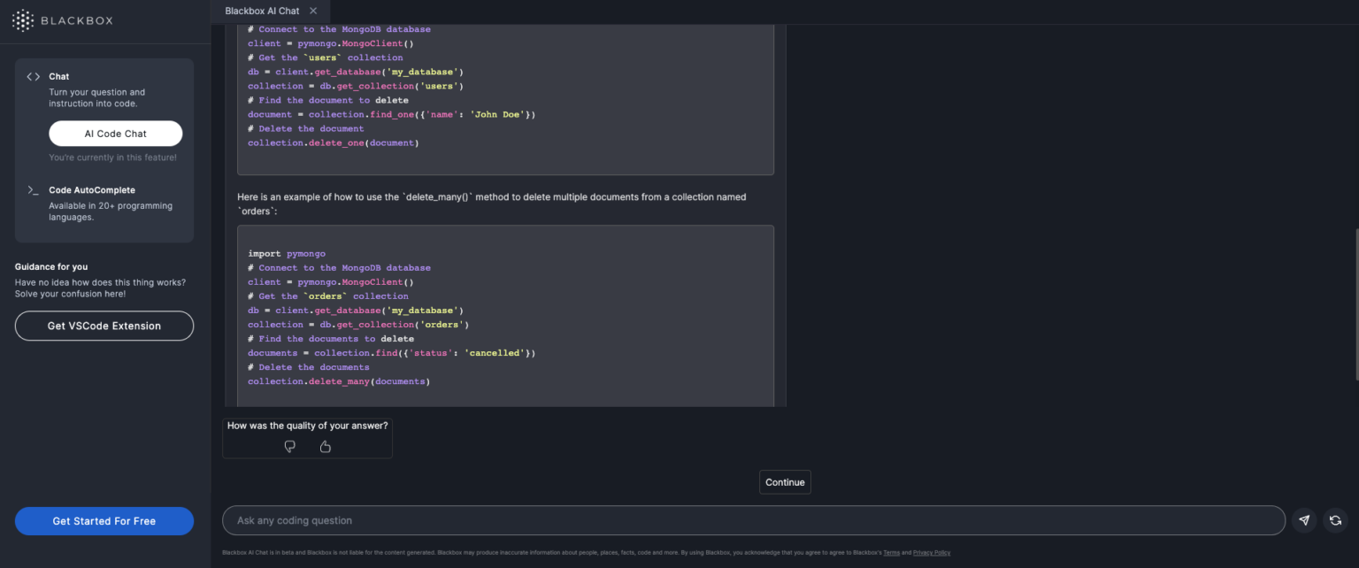Select the Blackbox AI Chat tab
The height and width of the screenshot is (568, 1359).
262,11
